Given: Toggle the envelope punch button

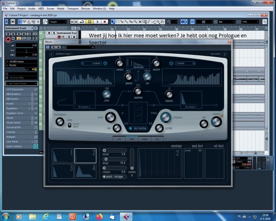Looking at the screenshot, I should tap(107, 176).
